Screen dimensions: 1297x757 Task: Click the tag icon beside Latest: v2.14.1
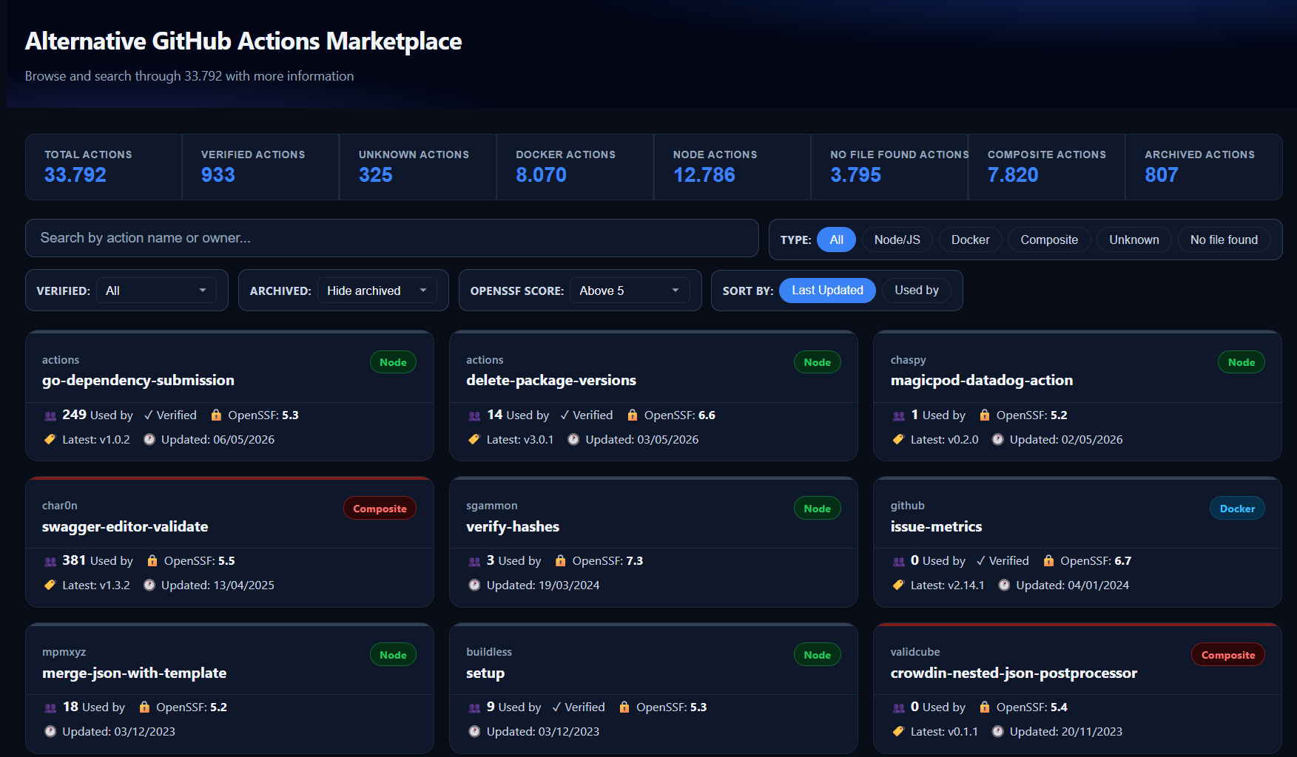899,585
